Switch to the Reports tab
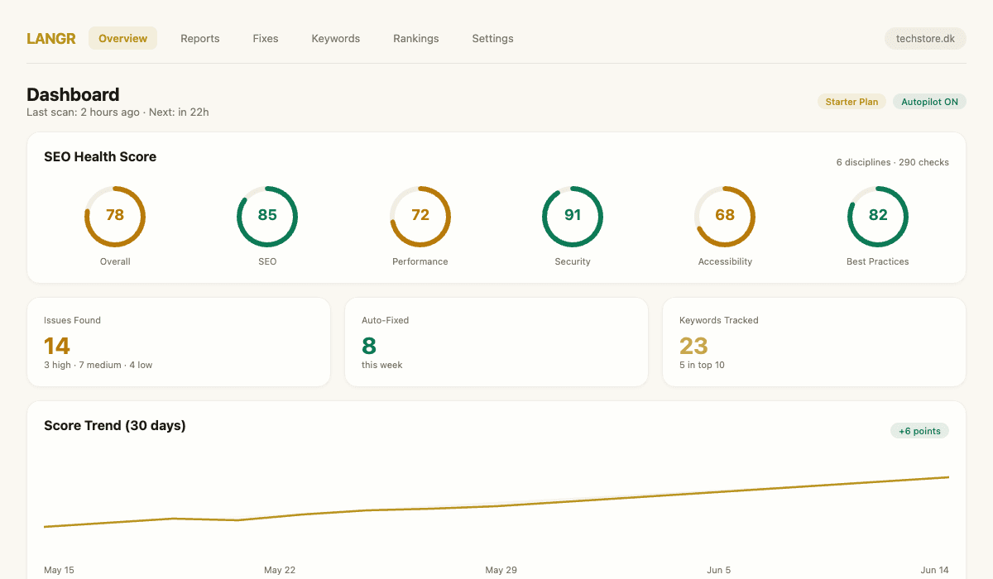Screen dimensions: 993x579 (200, 38)
